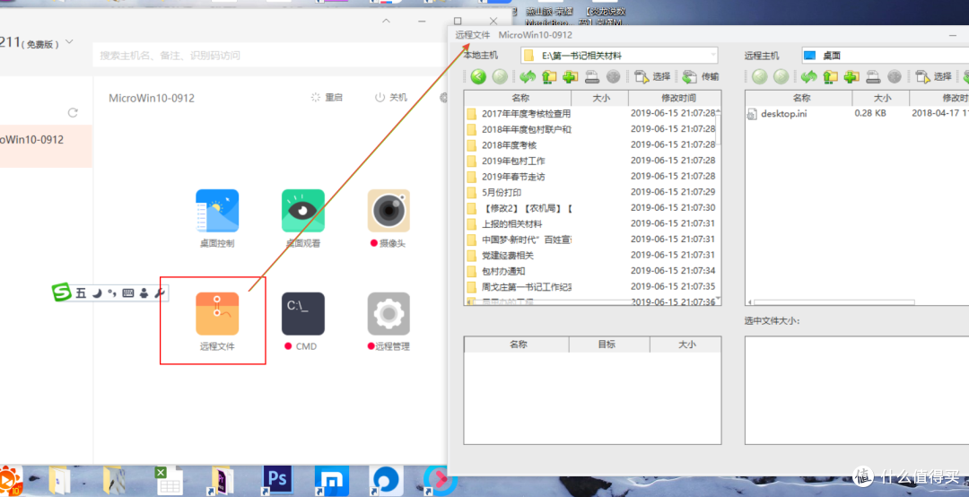Create new folder in local host toolbar

pyautogui.click(x=571, y=76)
